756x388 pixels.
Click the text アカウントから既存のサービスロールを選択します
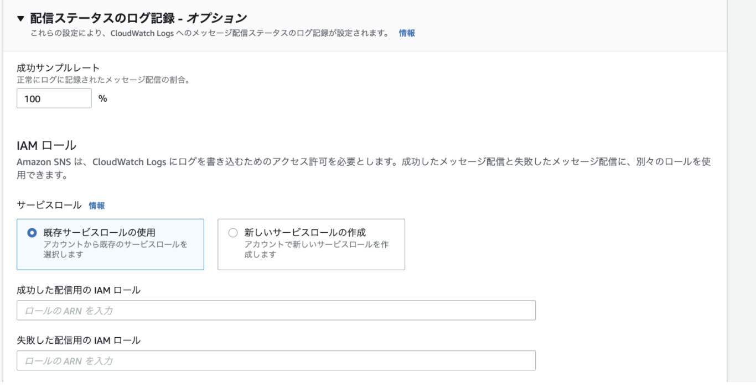(x=115, y=249)
